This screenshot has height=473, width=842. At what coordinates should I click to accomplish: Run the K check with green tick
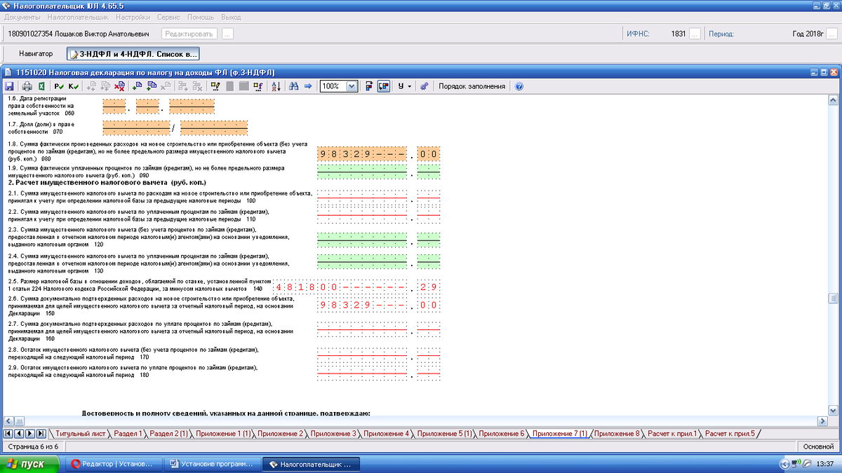(74, 86)
